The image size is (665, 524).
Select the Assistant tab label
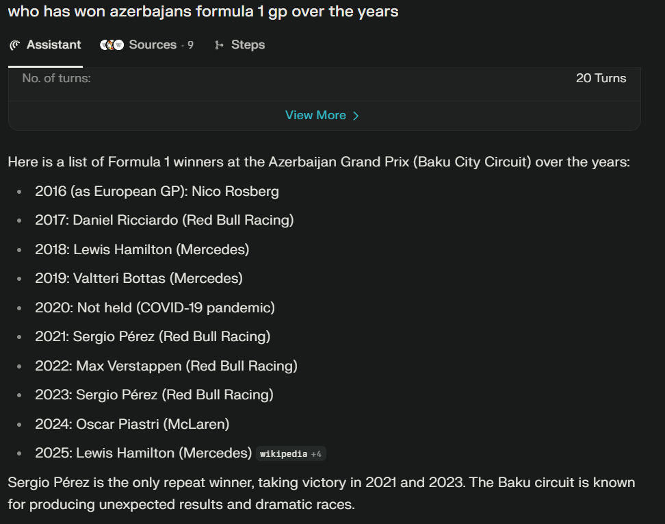[x=54, y=45]
